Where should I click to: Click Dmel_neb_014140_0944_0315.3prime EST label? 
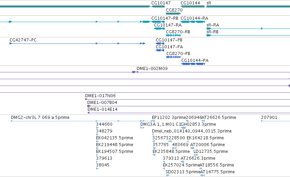[192, 131]
